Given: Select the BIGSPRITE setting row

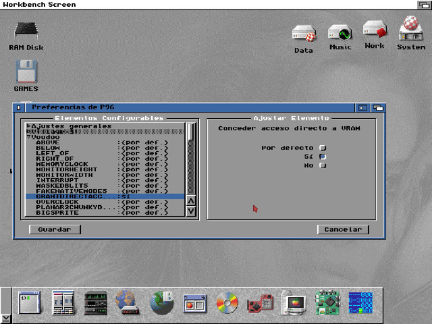Looking at the screenshot, I should pyautogui.click(x=105, y=213).
